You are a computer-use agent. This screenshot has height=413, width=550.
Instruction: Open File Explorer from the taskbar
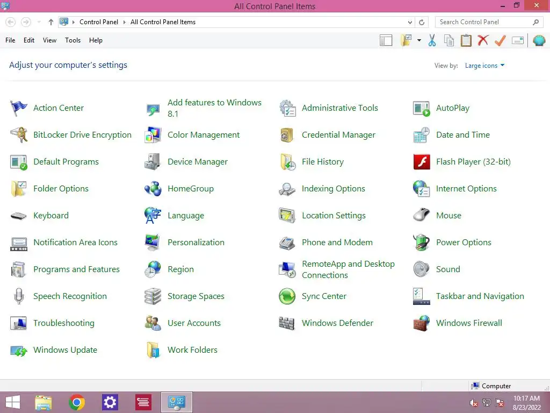point(44,402)
